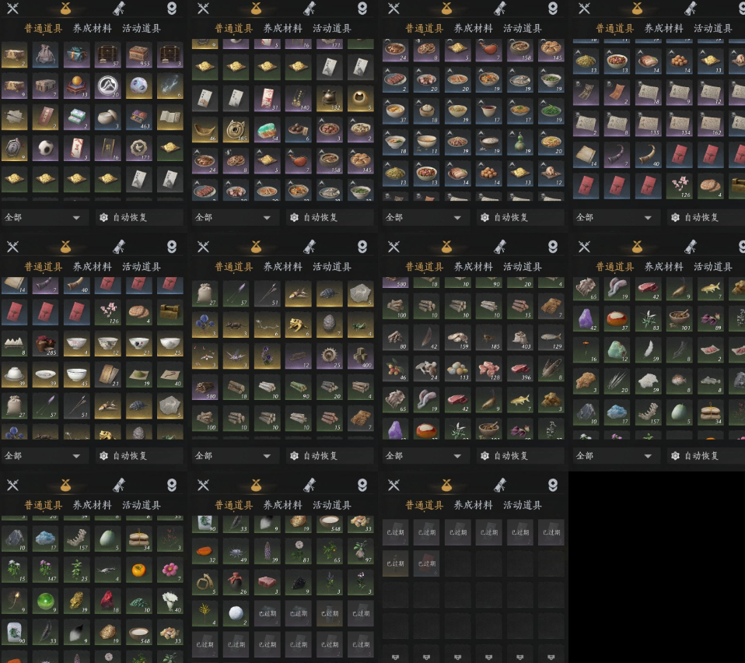Pick the white pearl stacked 2
Screen dimensions: 745x663
(236, 613)
